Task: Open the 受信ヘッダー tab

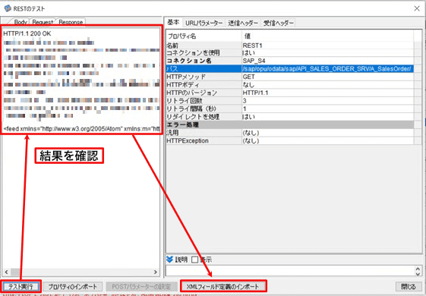Action: click(279, 23)
